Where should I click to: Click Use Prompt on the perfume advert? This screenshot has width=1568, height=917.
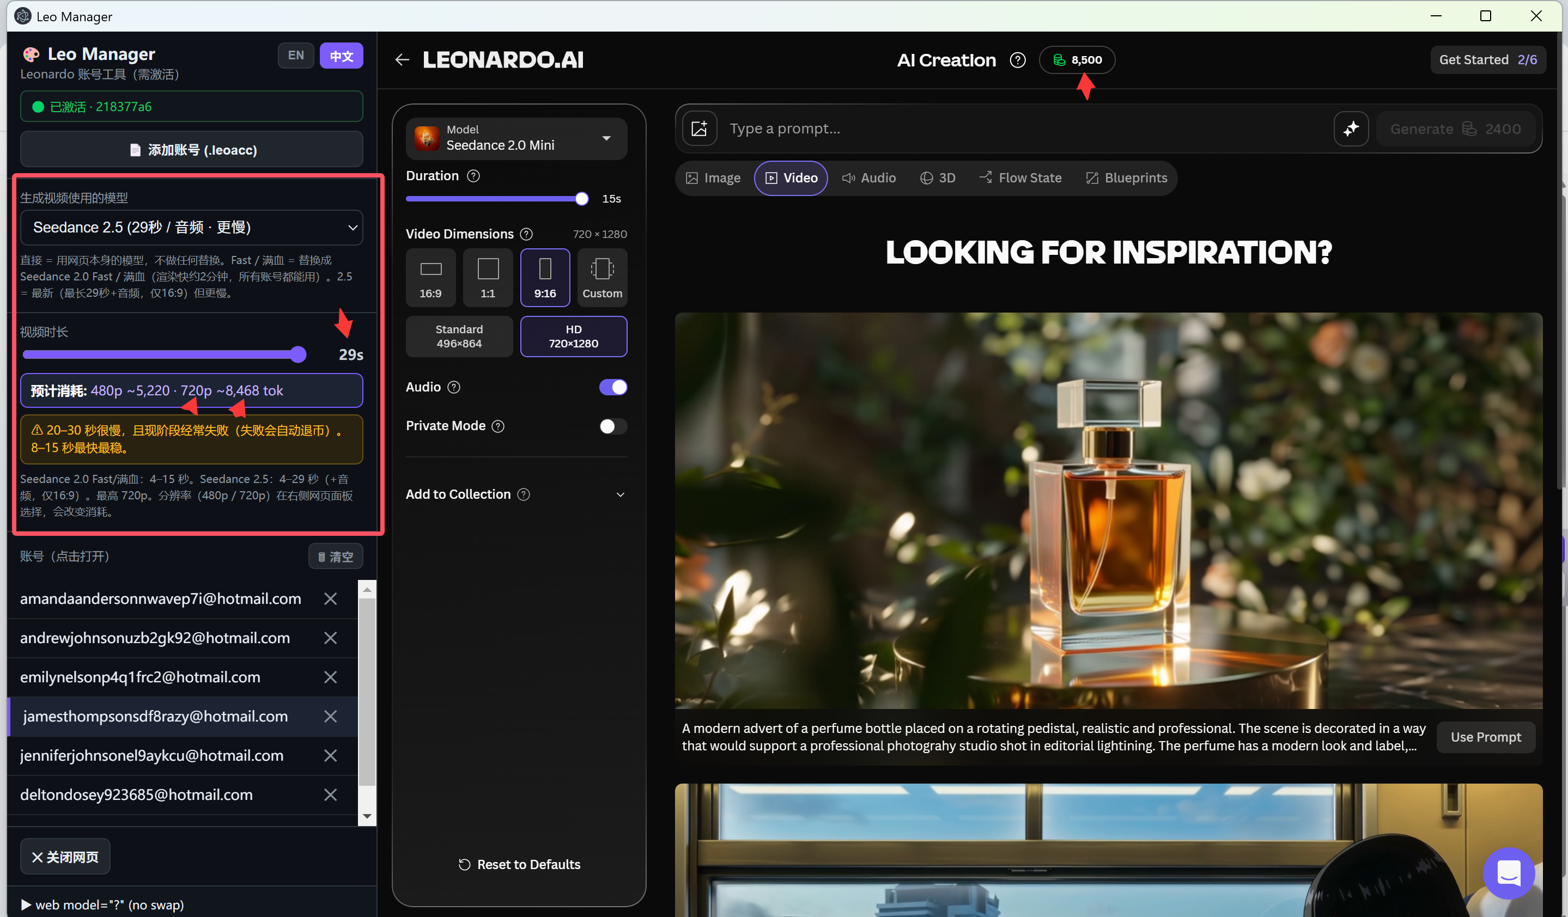pyautogui.click(x=1486, y=737)
